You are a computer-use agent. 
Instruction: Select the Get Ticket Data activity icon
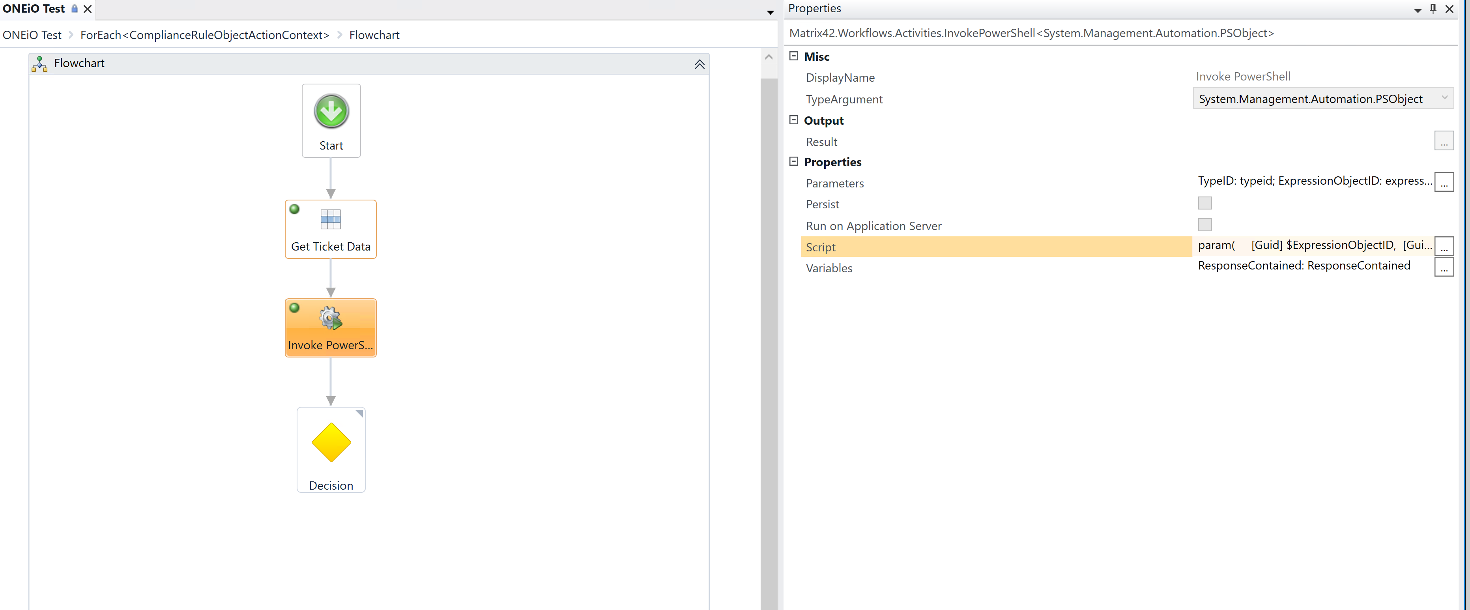point(330,219)
